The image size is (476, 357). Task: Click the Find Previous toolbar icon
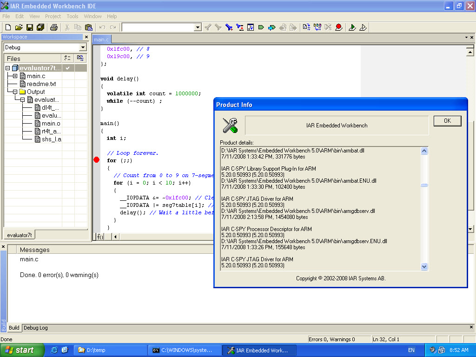point(208,27)
